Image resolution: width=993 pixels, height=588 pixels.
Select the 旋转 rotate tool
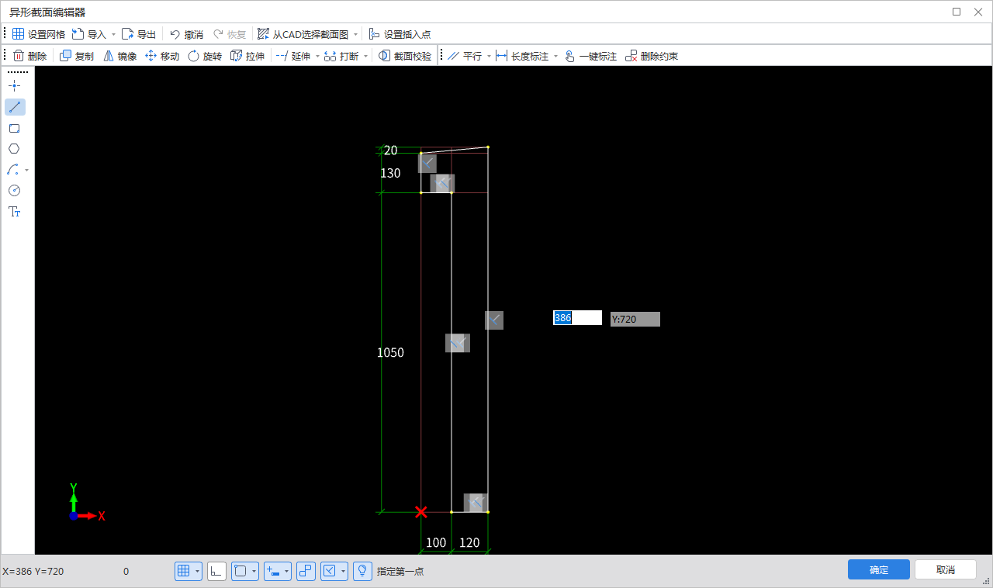[205, 56]
